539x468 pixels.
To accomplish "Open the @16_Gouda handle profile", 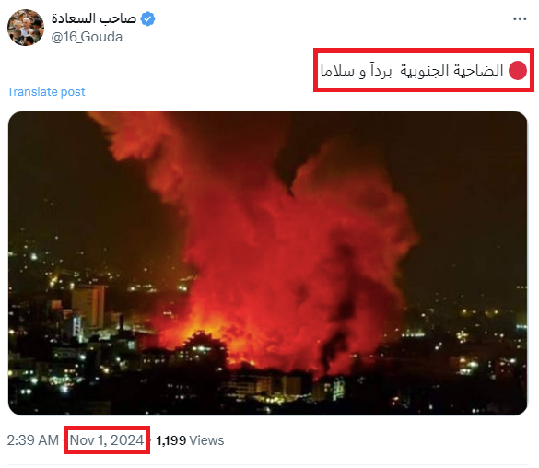I will [87, 37].
